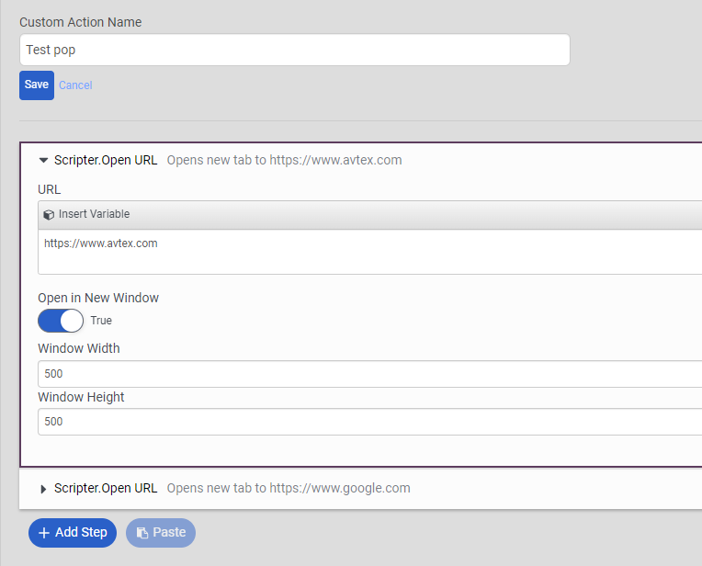Image resolution: width=702 pixels, height=566 pixels.
Task: Edit the Window Width field
Action: pos(368,374)
